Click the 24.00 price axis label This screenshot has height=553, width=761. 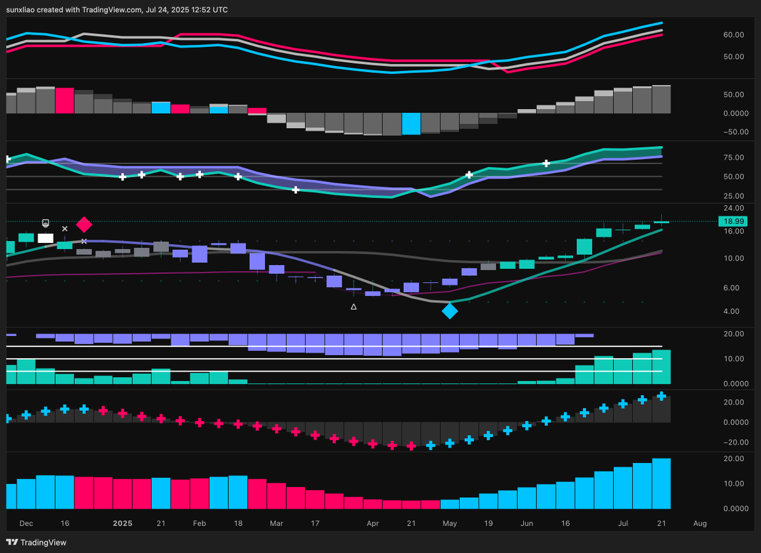coord(734,208)
